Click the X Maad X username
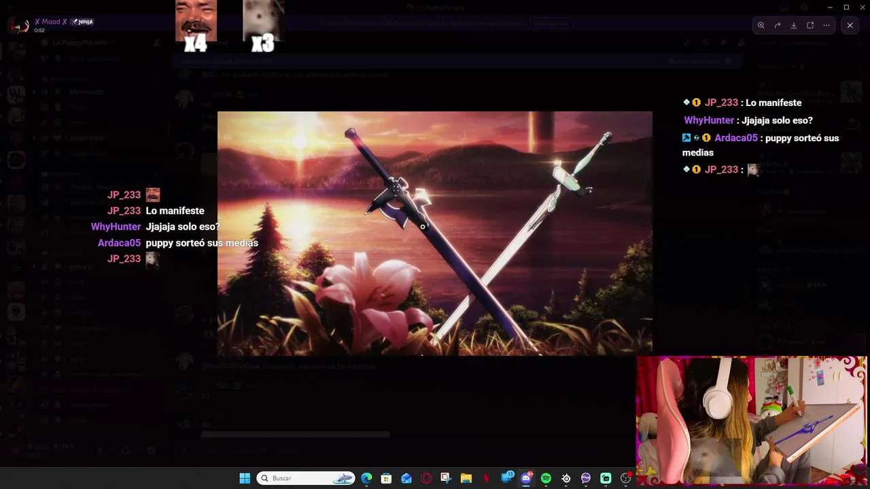The height and width of the screenshot is (489, 870). [51, 22]
